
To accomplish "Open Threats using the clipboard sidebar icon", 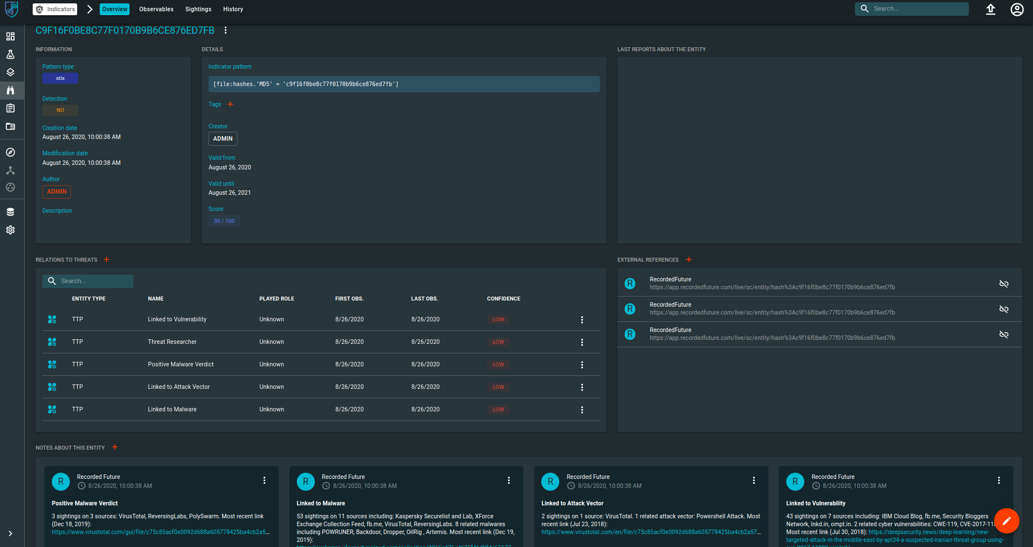I will click(x=10, y=108).
